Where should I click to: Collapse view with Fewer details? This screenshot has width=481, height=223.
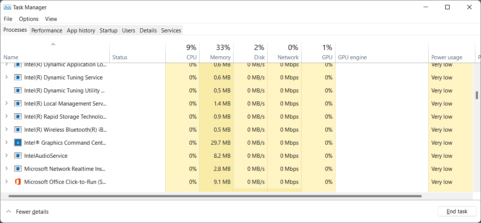coord(28,212)
